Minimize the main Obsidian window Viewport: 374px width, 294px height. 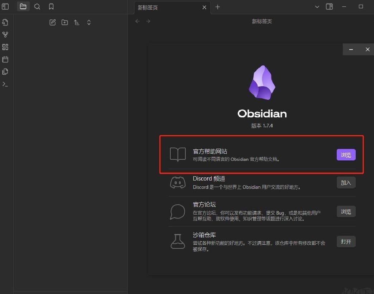(x=344, y=7)
